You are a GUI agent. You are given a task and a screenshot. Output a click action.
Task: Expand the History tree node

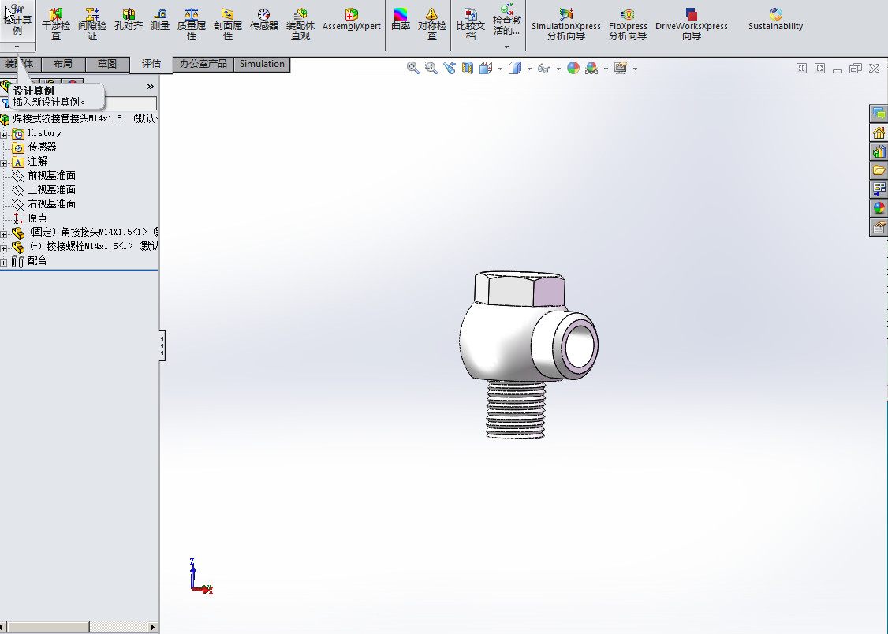(3, 135)
